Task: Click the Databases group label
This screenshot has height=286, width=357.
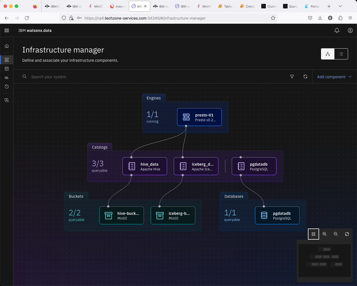Action: (234, 196)
